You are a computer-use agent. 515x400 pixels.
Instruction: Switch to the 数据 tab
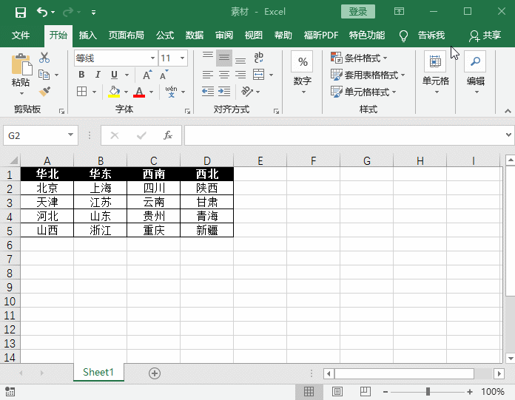(195, 35)
